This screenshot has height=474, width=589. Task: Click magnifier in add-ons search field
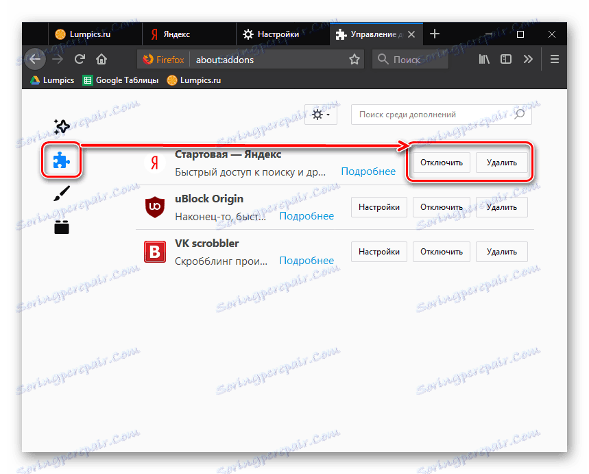click(x=520, y=115)
